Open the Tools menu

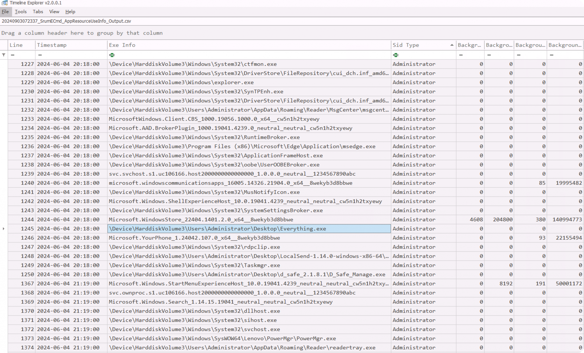21,12
